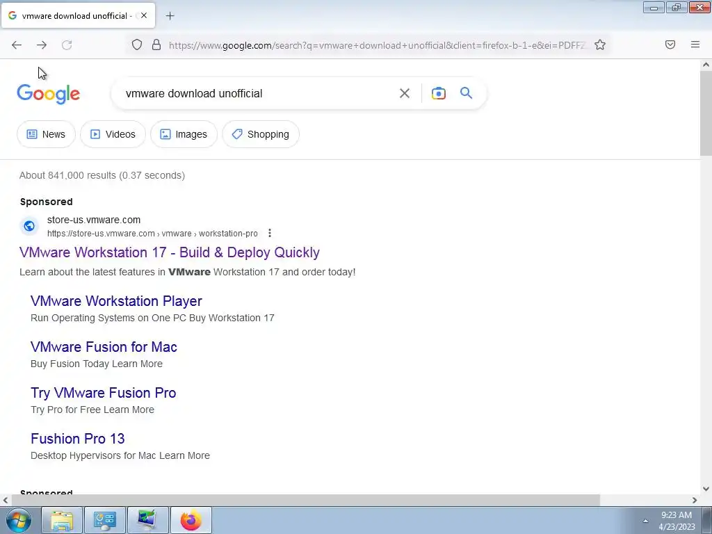712x534 pixels.
Task: Go forward one page in Firefox
Action: [x=42, y=45]
